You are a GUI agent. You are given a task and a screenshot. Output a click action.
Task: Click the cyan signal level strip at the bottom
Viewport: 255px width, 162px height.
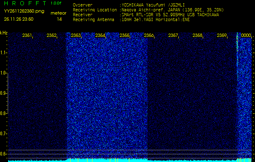coord(130,160)
